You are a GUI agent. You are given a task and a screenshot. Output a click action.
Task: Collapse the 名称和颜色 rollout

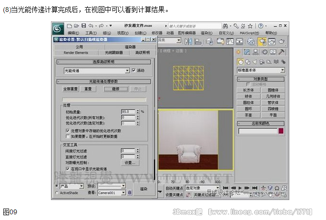tap(261, 123)
